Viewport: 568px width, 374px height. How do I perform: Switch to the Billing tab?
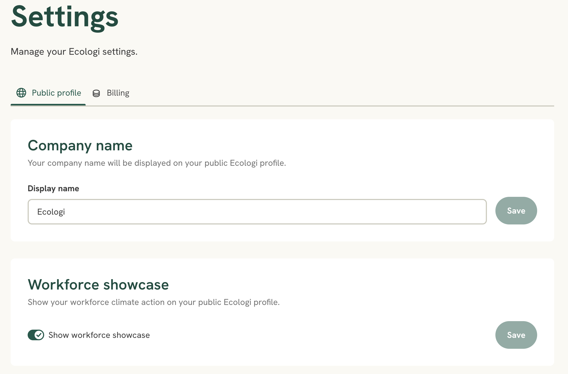pyautogui.click(x=111, y=93)
